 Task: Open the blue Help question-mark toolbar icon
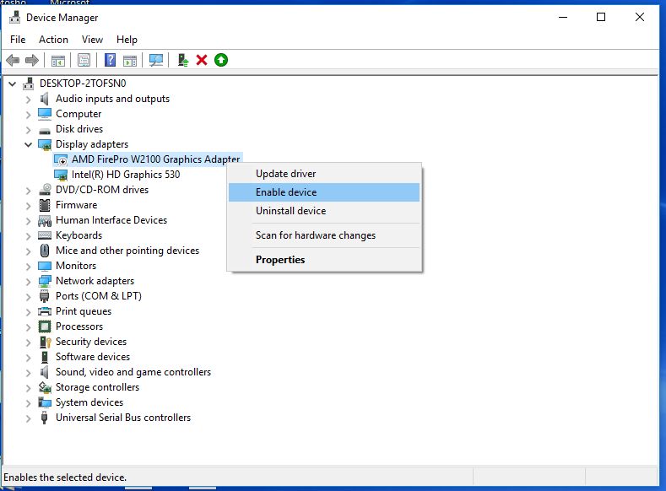point(110,60)
